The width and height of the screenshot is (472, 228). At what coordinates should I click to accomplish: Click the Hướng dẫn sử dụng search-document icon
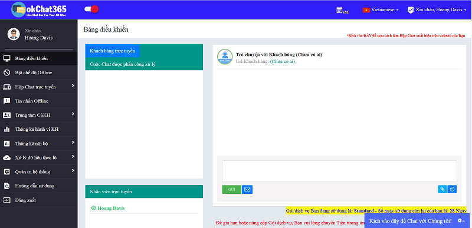pyautogui.click(x=7, y=186)
